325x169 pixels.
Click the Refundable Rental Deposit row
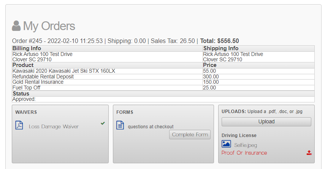[163, 77]
